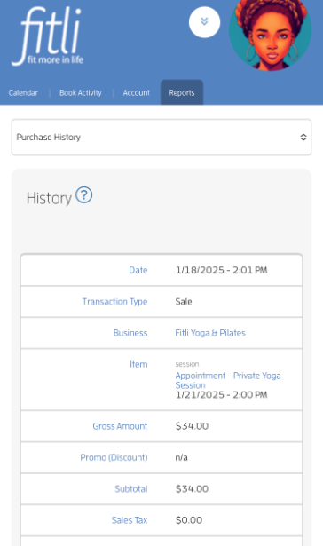Go to the Calendar tab
Image resolution: width=323 pixels, height=546 pixels.
coord(23,93)
